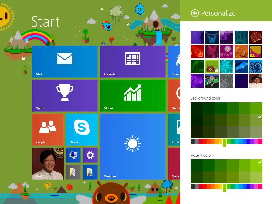
Task: Open the Desktop tile
Action: (48, 164)
